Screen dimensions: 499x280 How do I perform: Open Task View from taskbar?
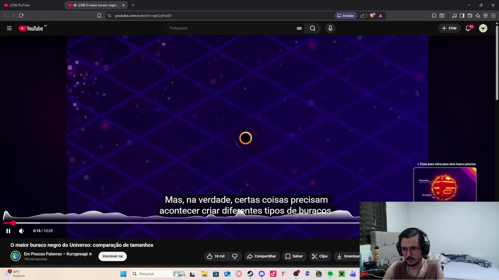192,274
